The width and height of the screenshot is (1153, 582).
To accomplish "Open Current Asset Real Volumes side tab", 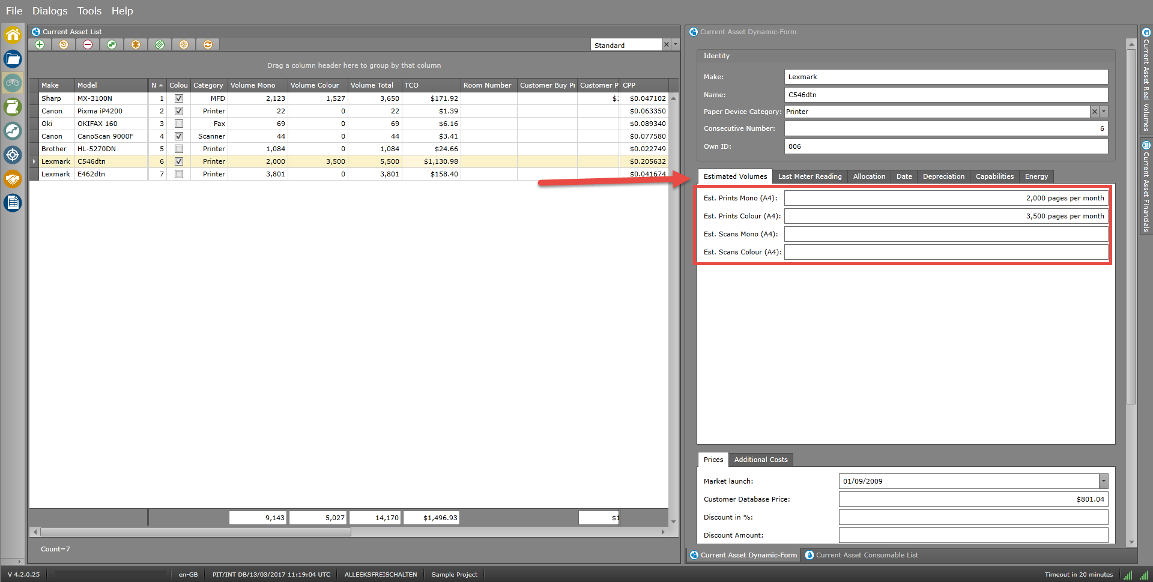I will (x=1146, y=79).
